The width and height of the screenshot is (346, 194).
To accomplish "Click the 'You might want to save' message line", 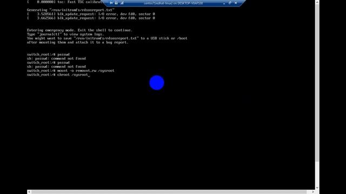I will click(x=107, y=38).
